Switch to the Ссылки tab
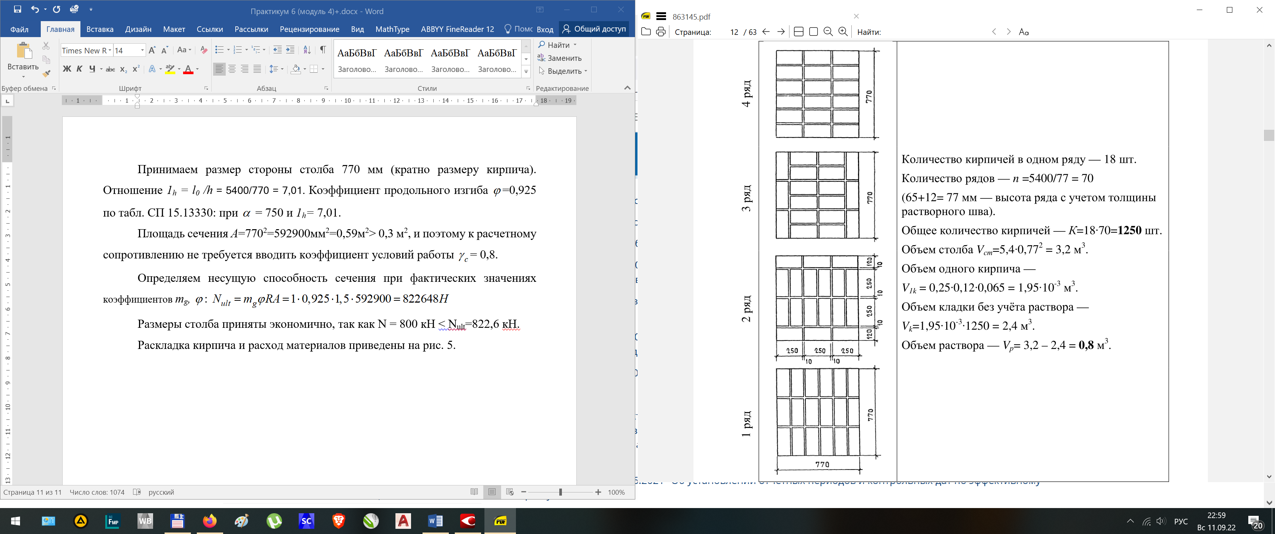Screen dimensions: 1275x534 (210, 29)
